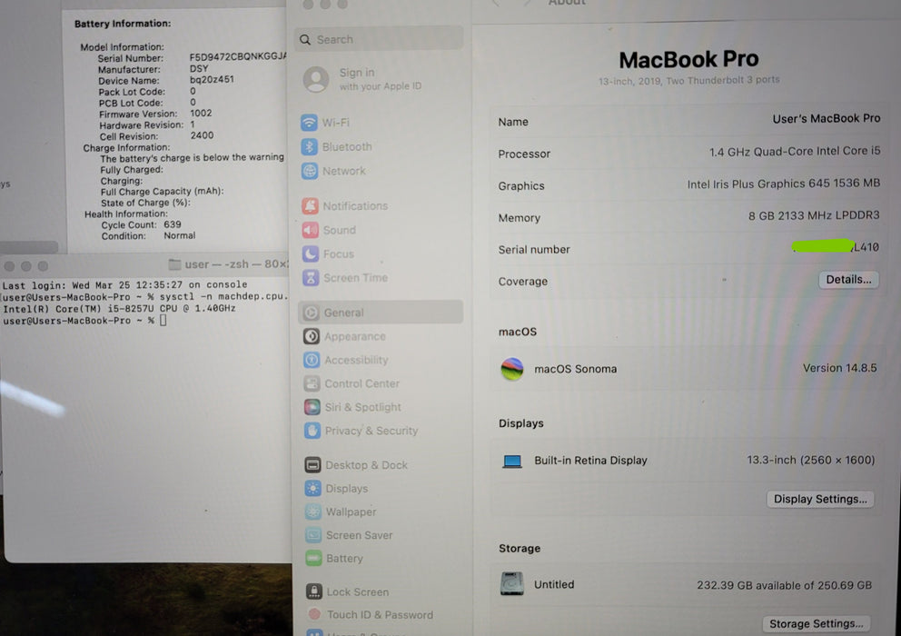Viewport: 901px width, 636px height.
Task: Click the Details... coverage button
Action: (x=848, y=280)
